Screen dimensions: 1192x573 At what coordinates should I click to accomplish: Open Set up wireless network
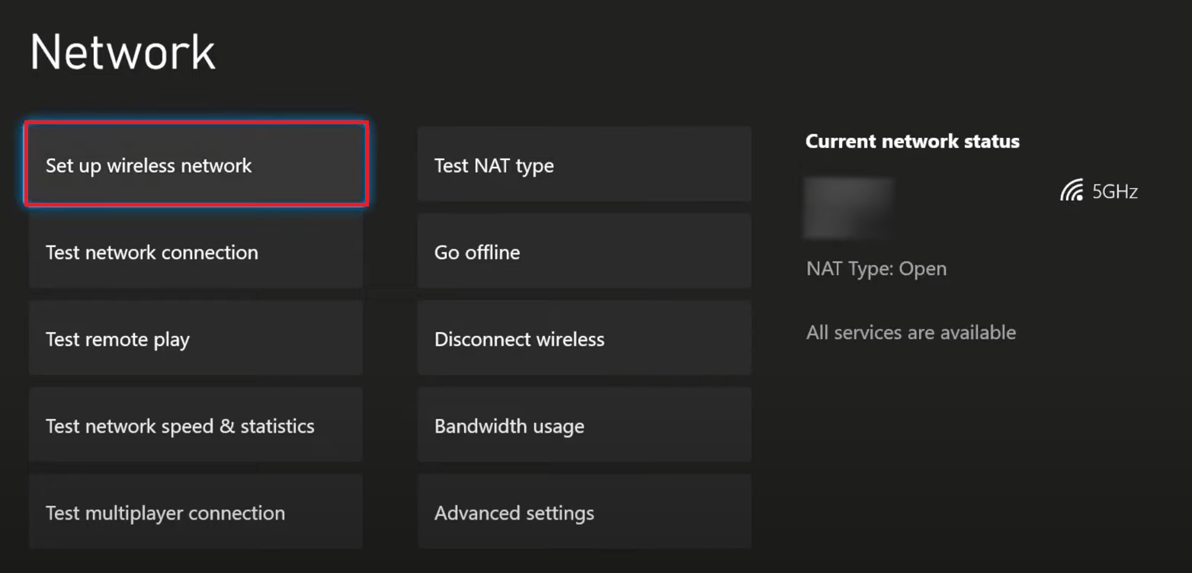pos(196,165)
